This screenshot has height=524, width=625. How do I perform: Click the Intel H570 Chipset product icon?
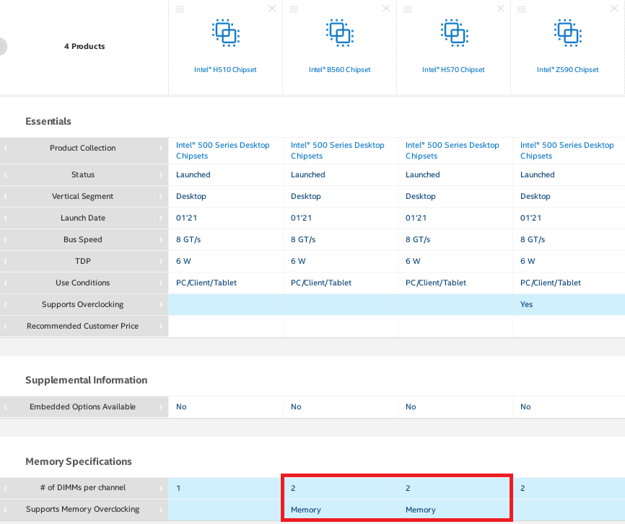click(x=454, y=32)
